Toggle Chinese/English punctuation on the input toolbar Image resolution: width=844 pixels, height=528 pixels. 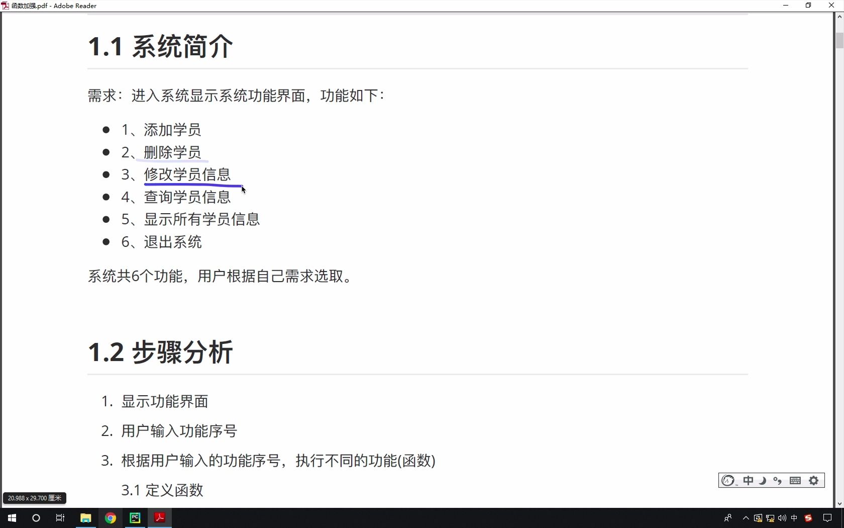[x=778, y=480]
